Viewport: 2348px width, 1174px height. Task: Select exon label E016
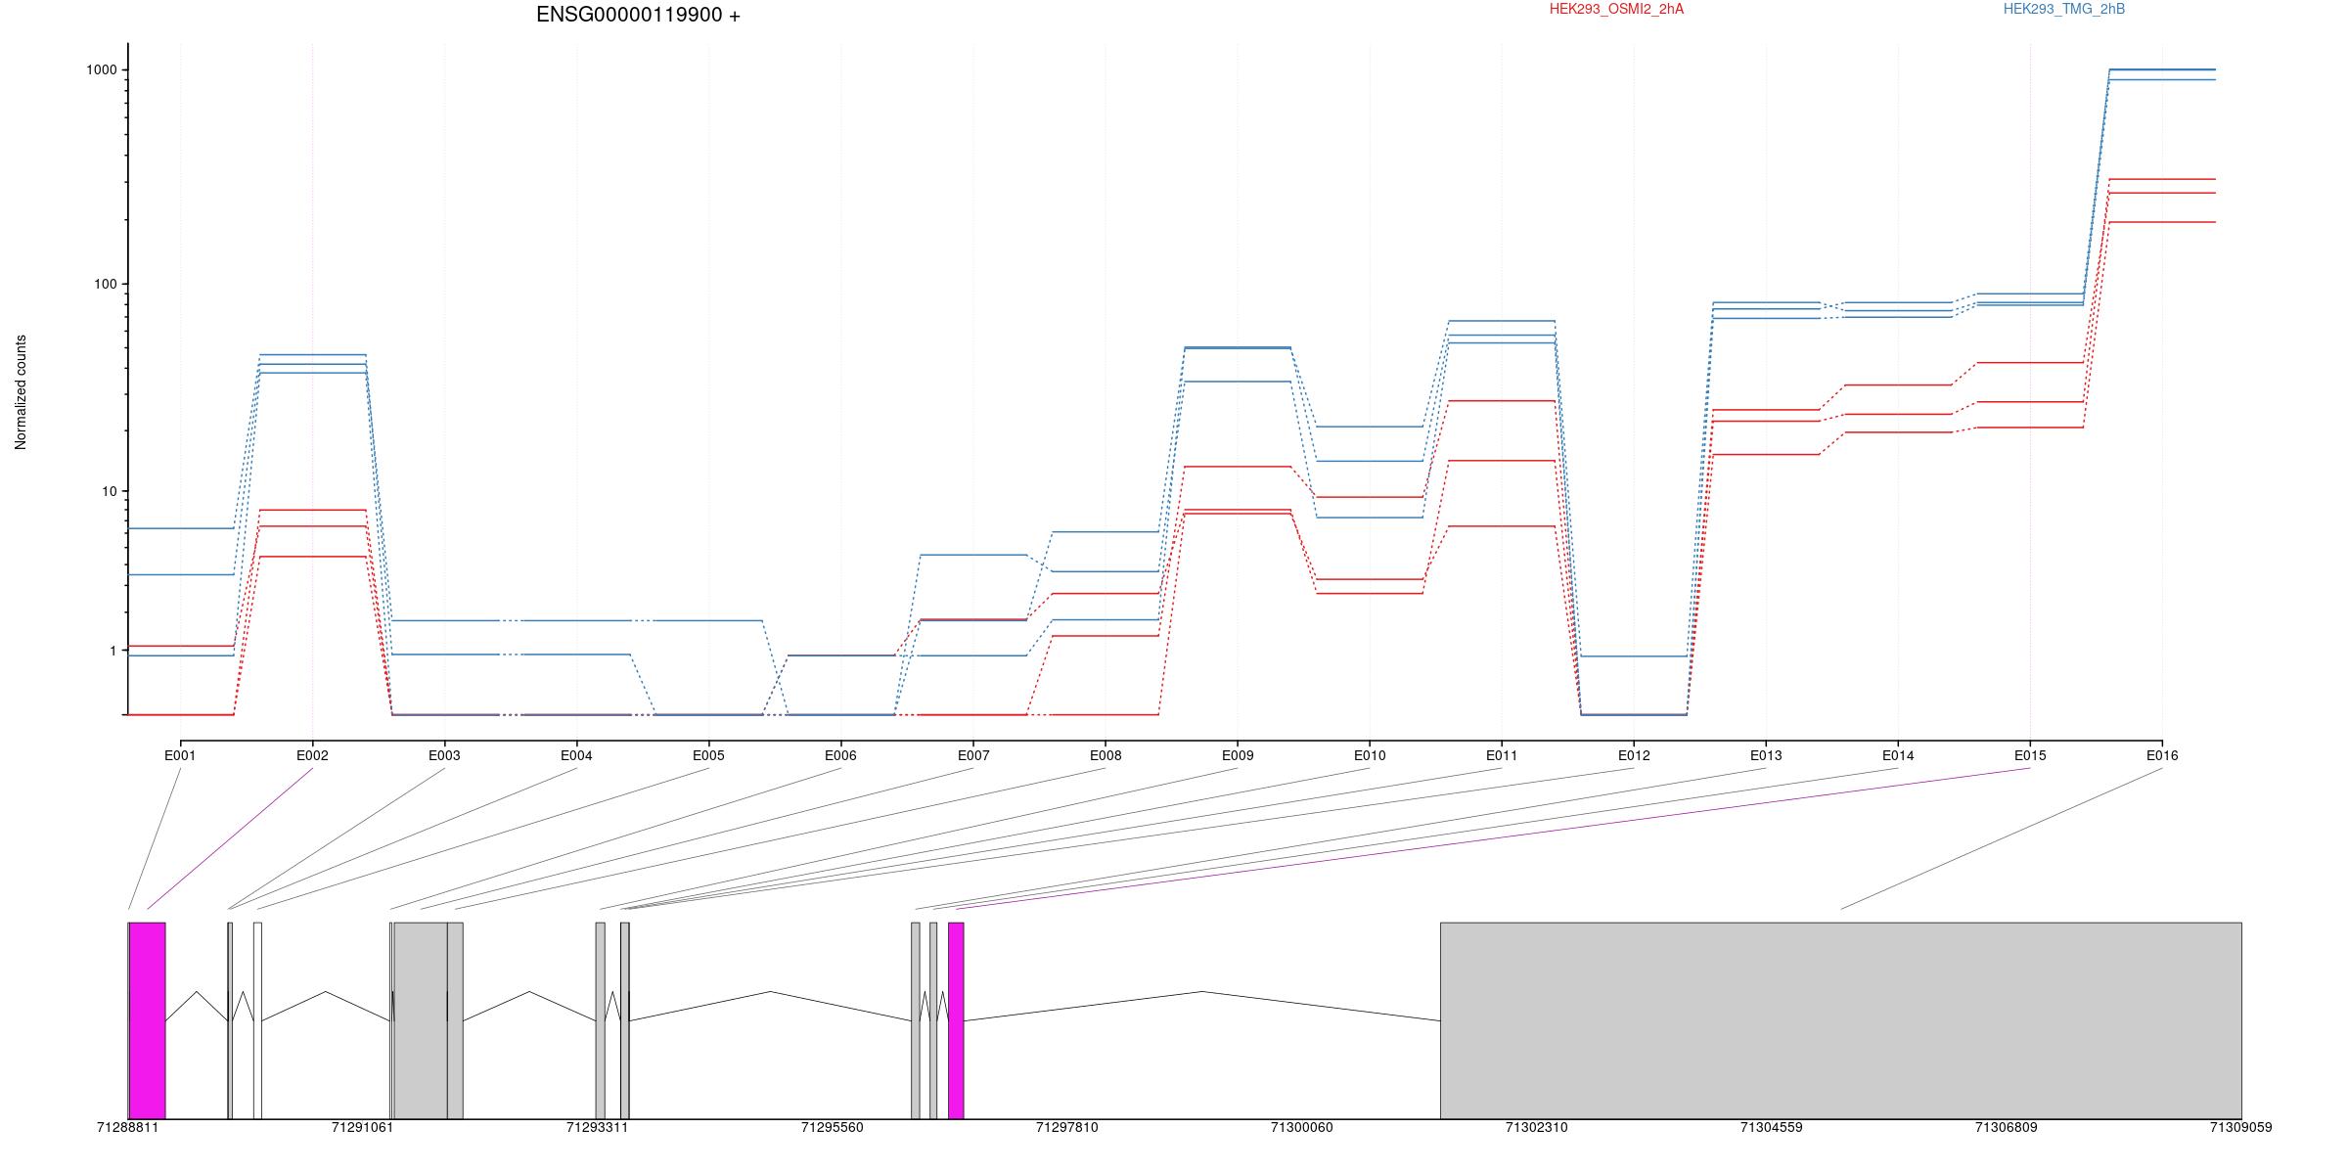[2162, 755]
